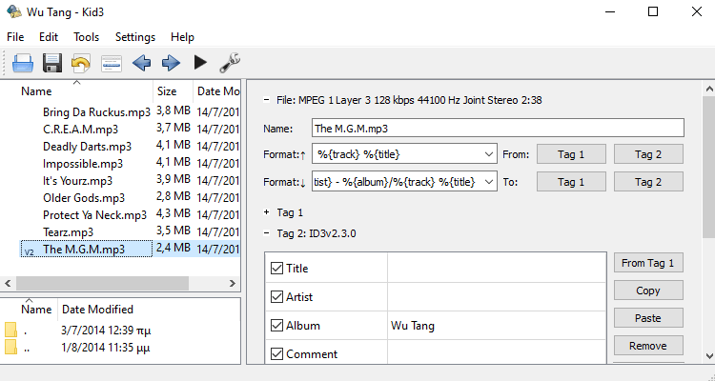The width and height of the screenshot is (715, 381).
Task: Click To Tag 1 button
Action: click(571, 182)
